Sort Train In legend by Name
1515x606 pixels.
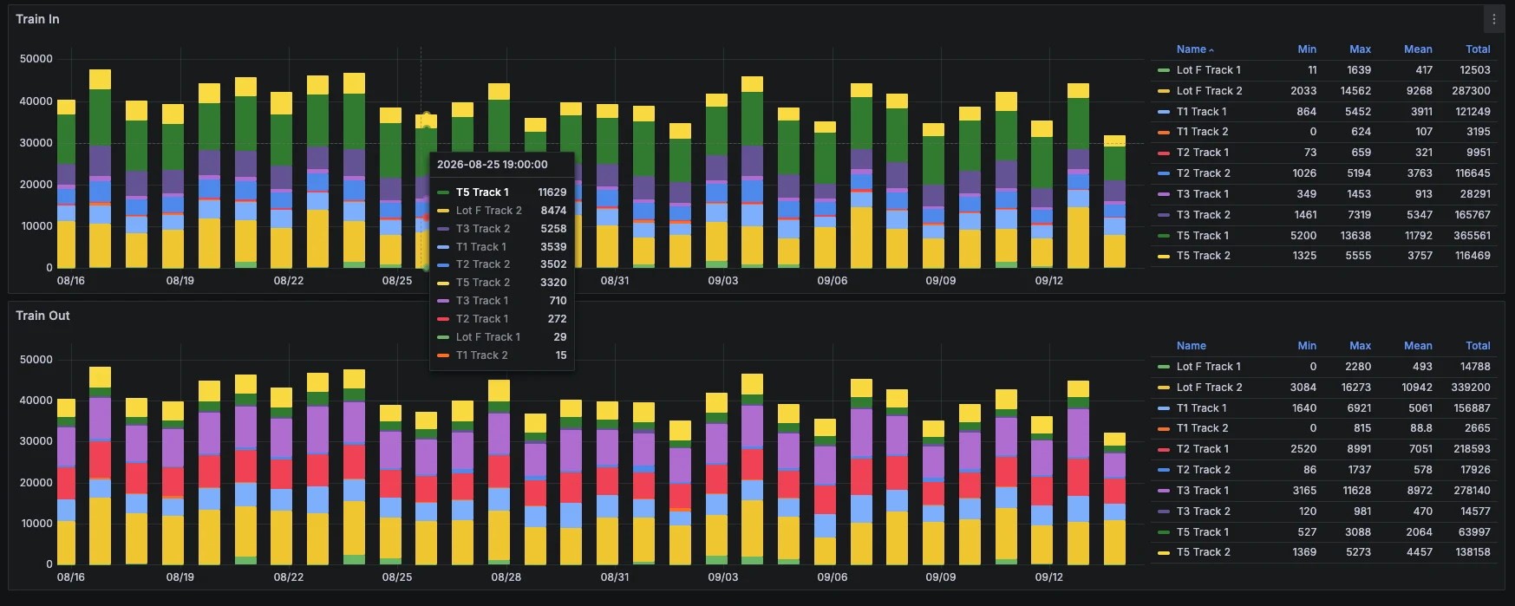coord(1195,49)
